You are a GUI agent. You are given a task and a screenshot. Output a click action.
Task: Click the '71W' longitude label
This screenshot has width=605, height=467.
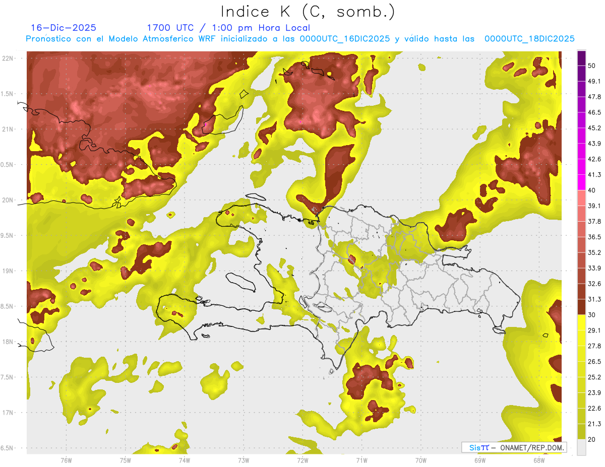pyautogui.click(x=361, y=459)
